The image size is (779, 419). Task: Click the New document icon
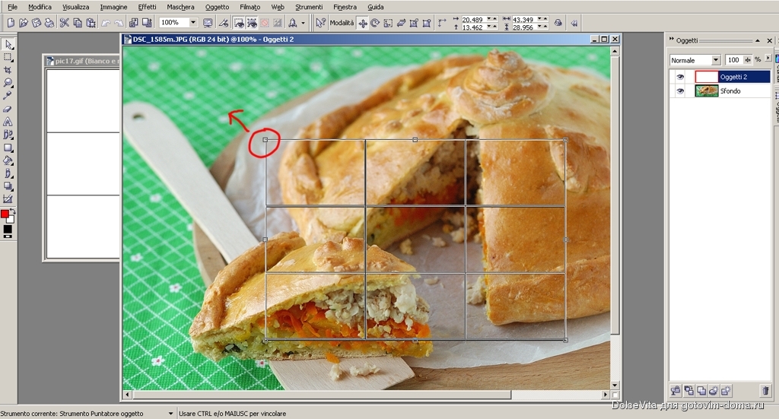[11, 23]
